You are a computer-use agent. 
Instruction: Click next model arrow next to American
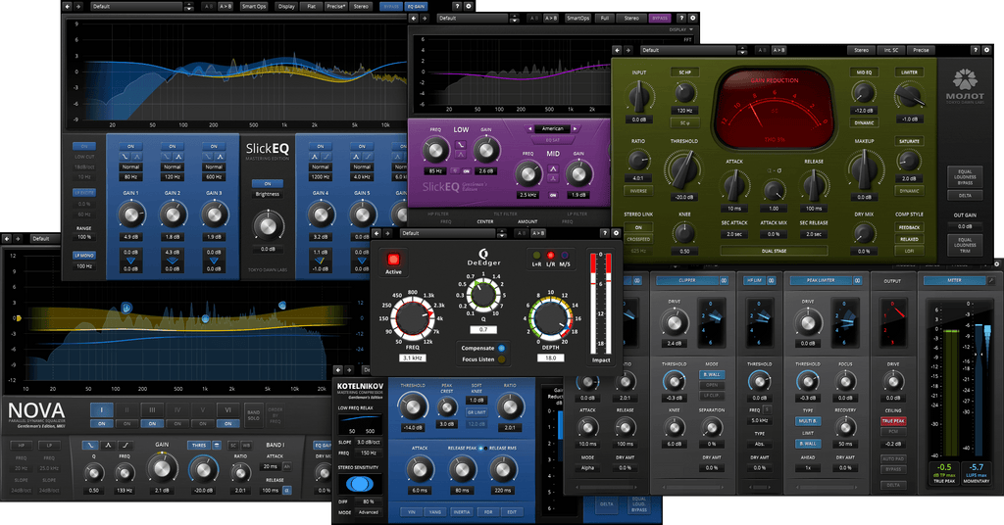coord(575,128)
